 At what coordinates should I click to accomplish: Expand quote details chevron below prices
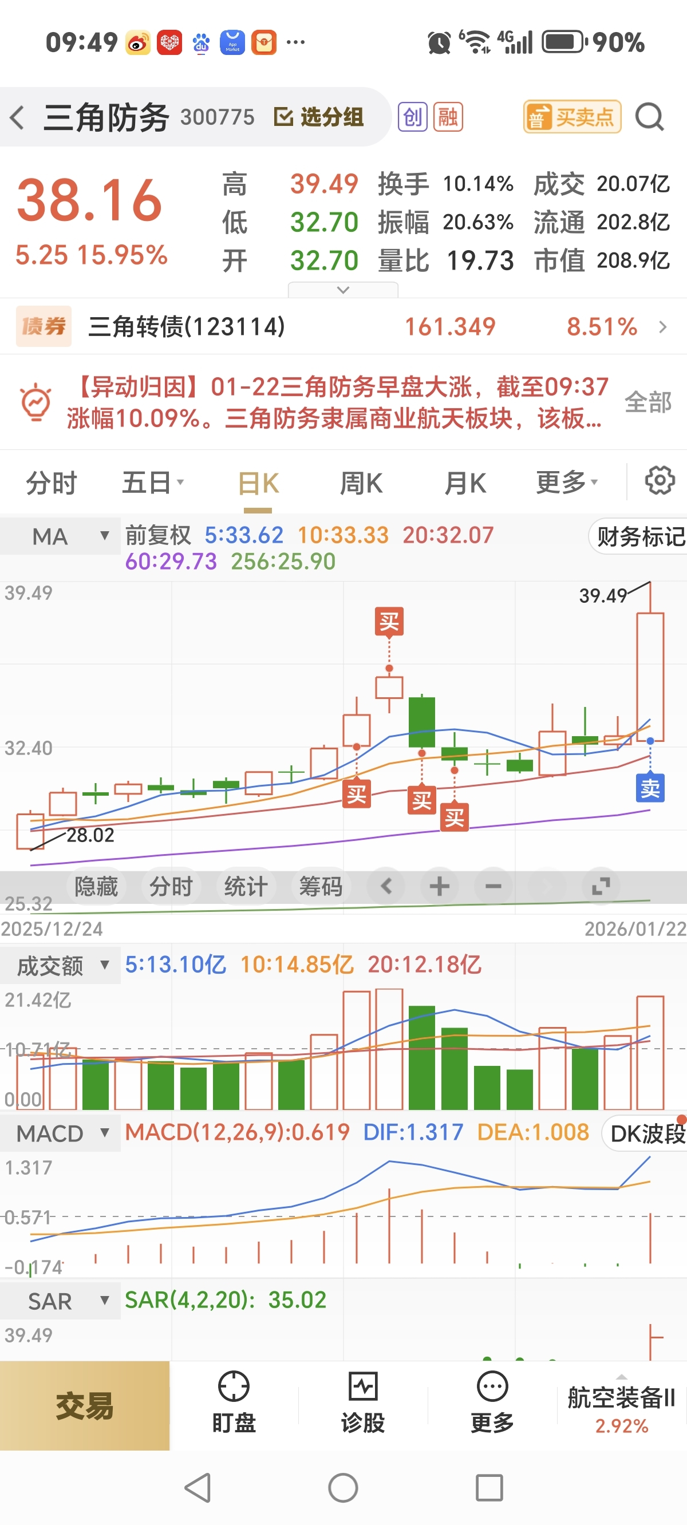pos(343,290)
